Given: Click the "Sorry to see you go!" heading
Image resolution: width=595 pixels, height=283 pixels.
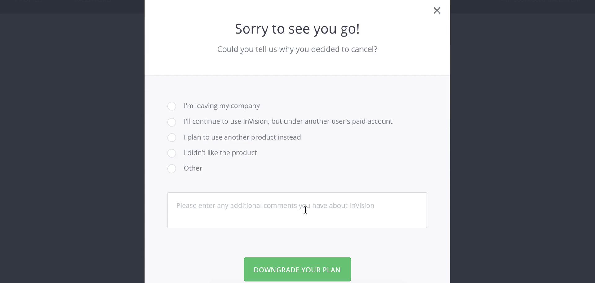Looking at the screenshot, I should coord(297,29).
